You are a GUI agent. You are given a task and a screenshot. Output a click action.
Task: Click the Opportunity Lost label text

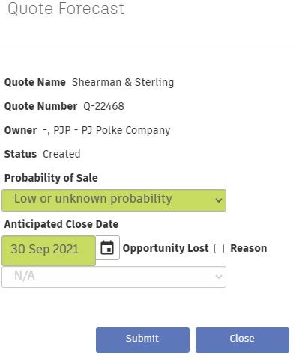(166, 248)
